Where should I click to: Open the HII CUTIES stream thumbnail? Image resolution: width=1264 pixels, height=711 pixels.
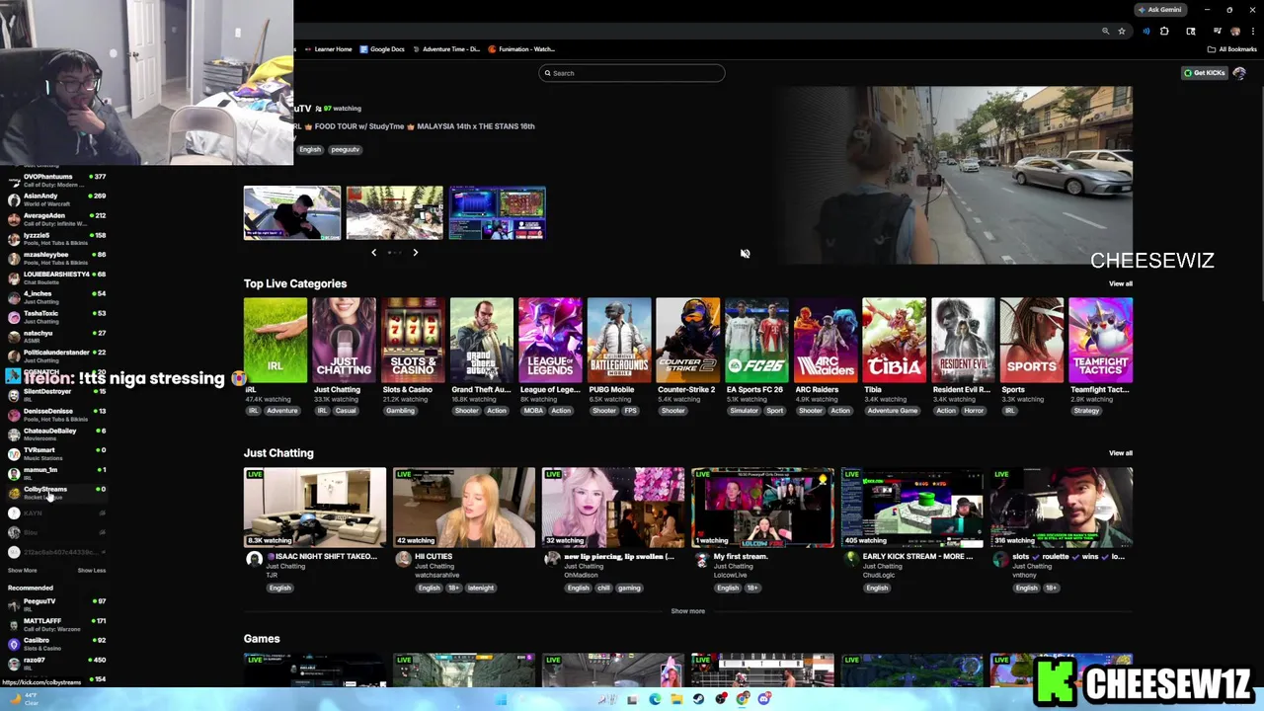point(464,508)
